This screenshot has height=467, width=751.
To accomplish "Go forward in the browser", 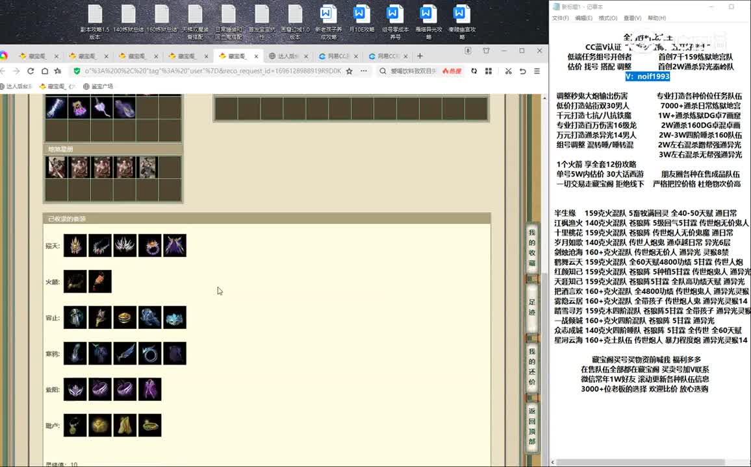I will pos(16,71).
